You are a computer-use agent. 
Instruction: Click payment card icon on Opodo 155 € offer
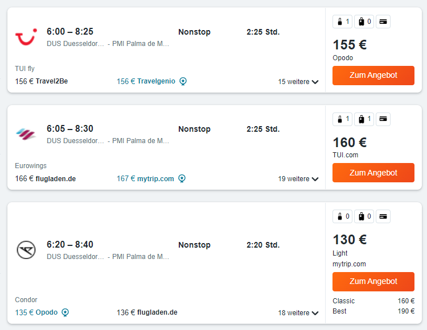(x=383, y=22)
